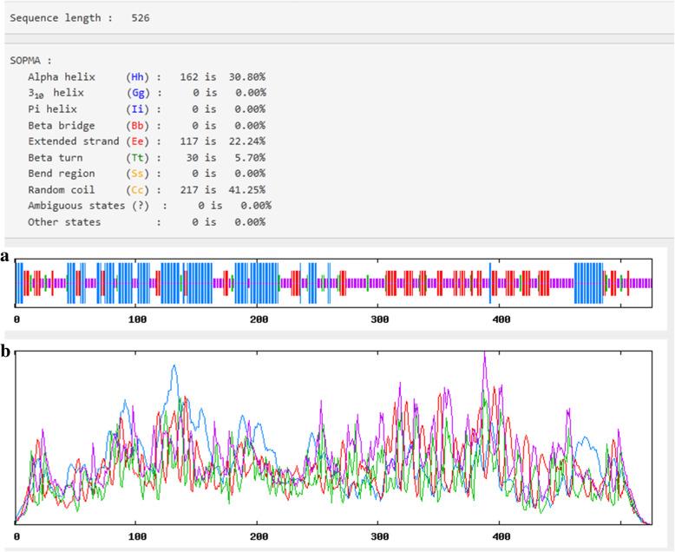Select the 'Bend region' row label
This screenshot has width=675, height=552.
62,174
